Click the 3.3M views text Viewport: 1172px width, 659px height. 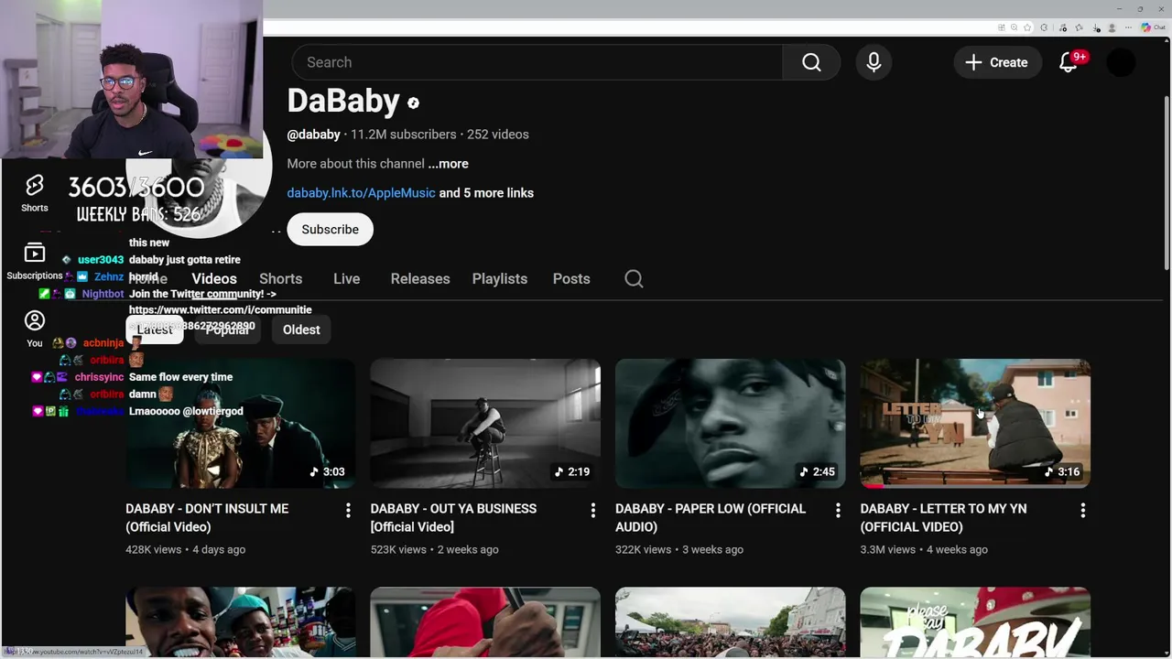[x=888, y=550]
